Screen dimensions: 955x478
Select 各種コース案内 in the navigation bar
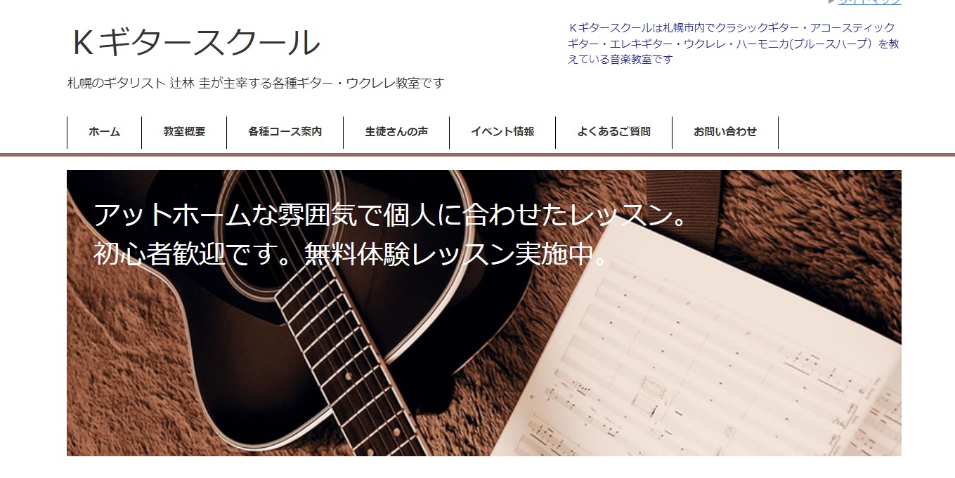pos(285,132)
